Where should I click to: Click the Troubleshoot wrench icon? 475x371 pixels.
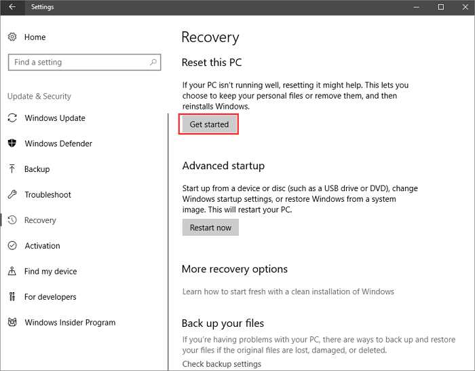tap(12, 195)
